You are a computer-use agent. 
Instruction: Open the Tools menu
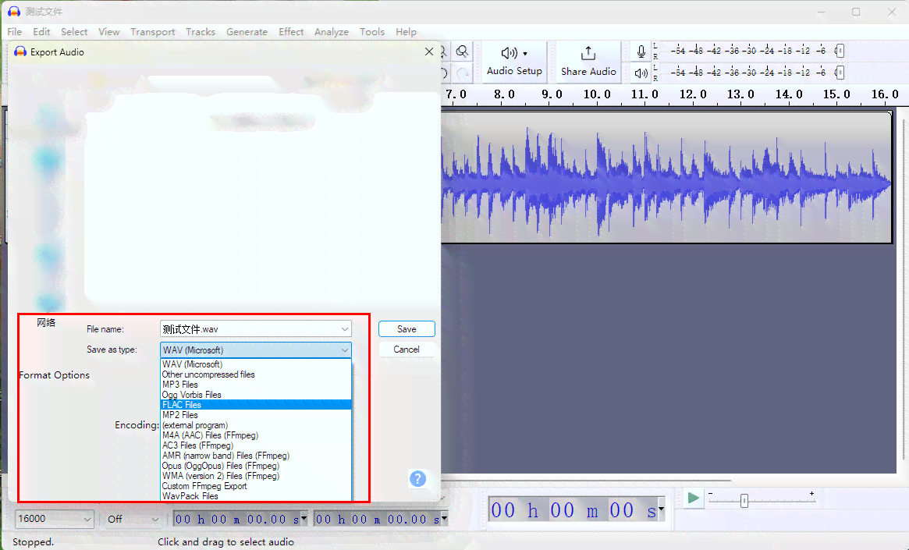coord(371,32)
